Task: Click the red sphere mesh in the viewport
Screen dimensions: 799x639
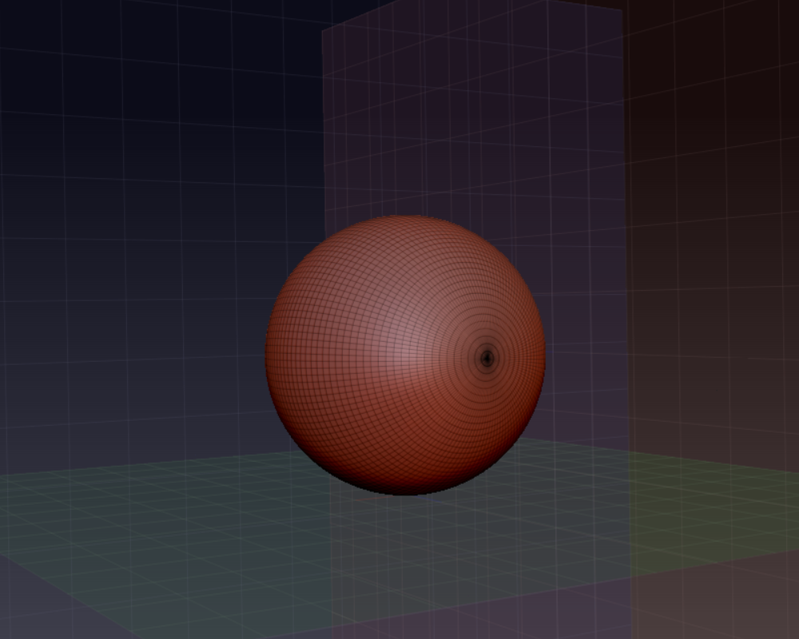Action: click(406, 355)
